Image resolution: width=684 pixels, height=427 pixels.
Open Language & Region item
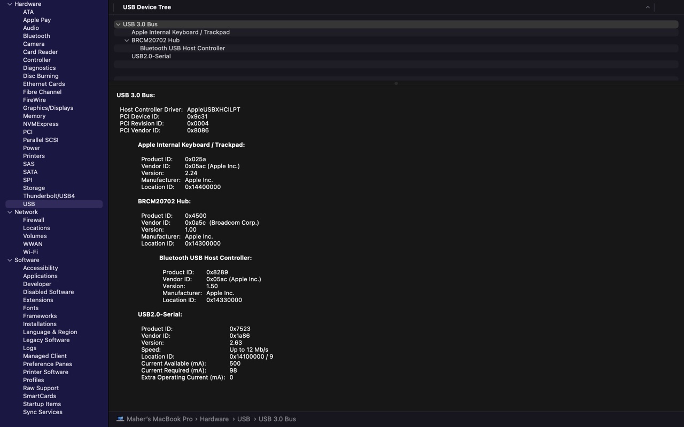(50, 332)
